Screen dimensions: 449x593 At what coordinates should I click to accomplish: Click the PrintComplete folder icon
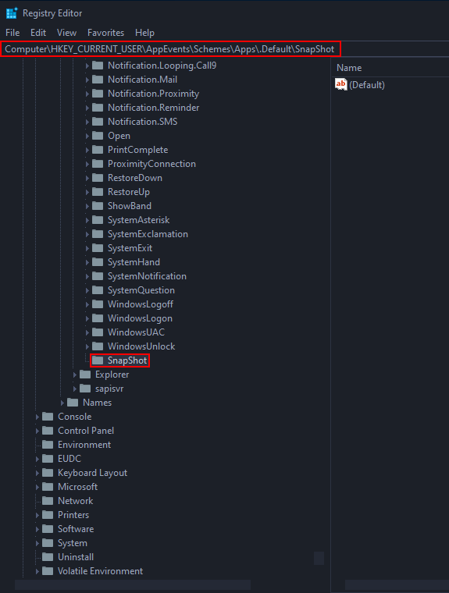[98, 149]
